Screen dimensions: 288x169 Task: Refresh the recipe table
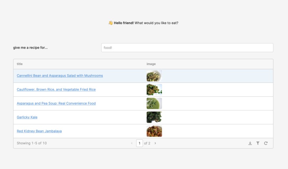point(266,143)
